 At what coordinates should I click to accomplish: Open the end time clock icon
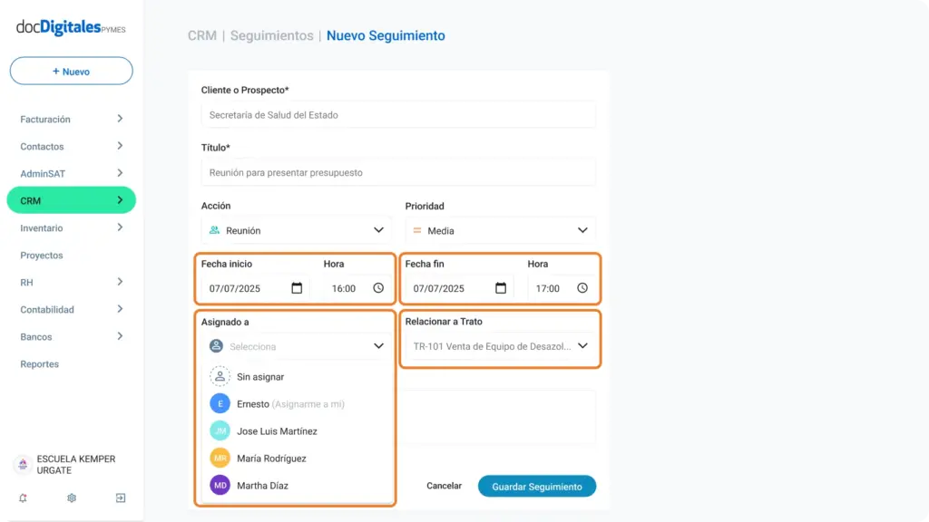point(582,288)
